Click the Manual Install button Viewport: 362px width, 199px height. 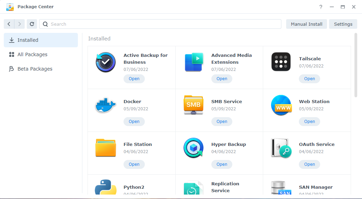point(306,24)
